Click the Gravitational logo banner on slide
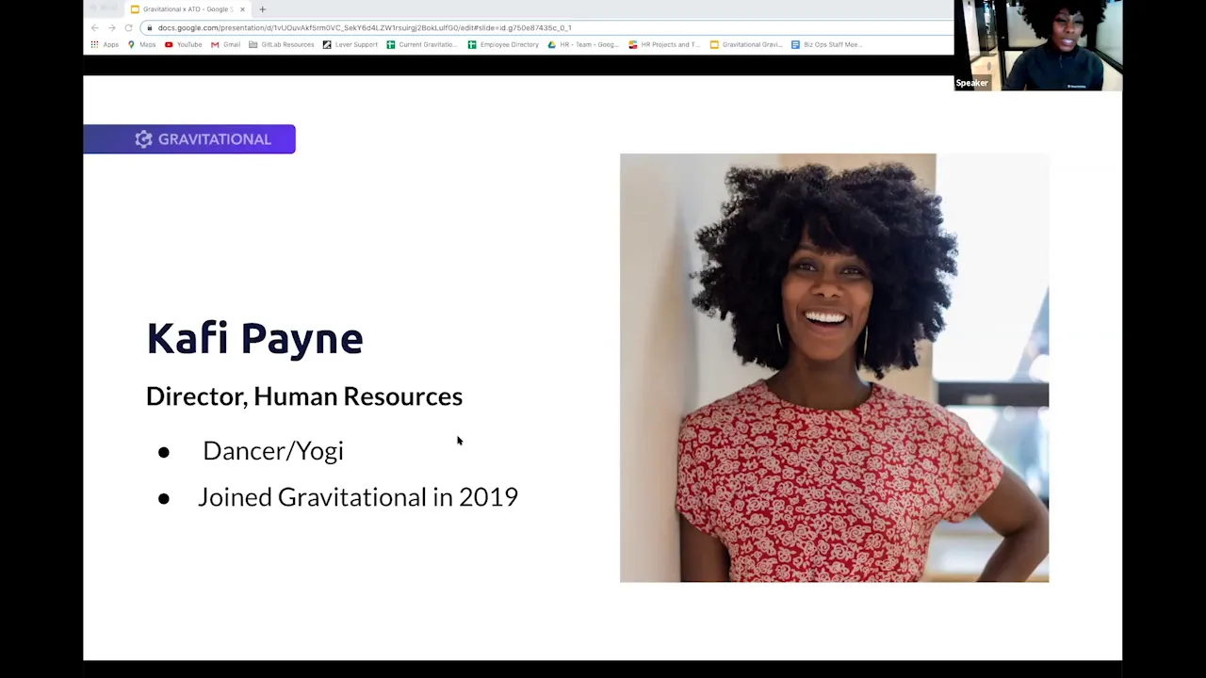Screen dimensions: 1206x678 tap(189, 139)
